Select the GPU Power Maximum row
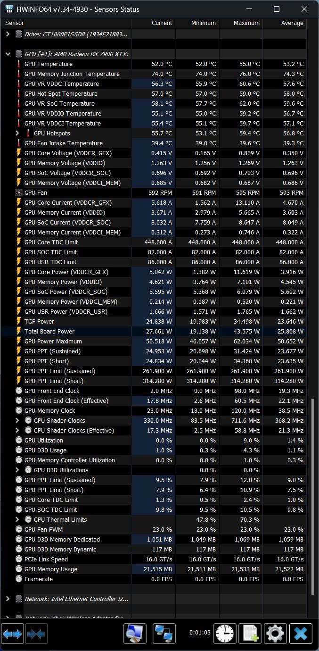 pyautogui.click(x=154, y=341)
